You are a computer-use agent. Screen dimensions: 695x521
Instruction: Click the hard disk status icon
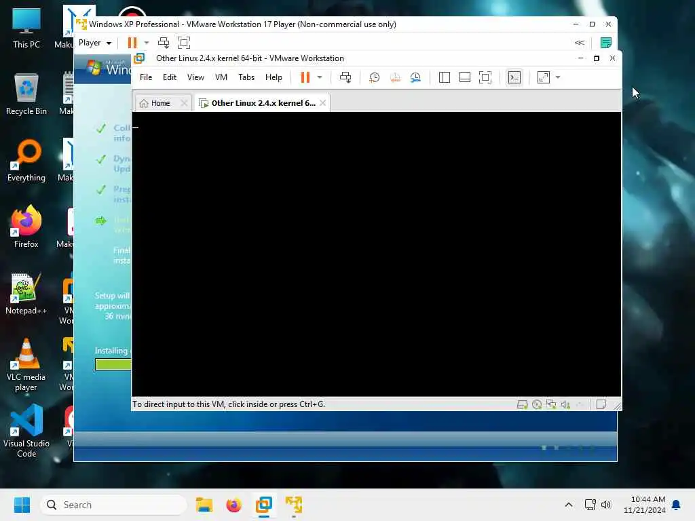pyautogui.click(x=522, y=404)
